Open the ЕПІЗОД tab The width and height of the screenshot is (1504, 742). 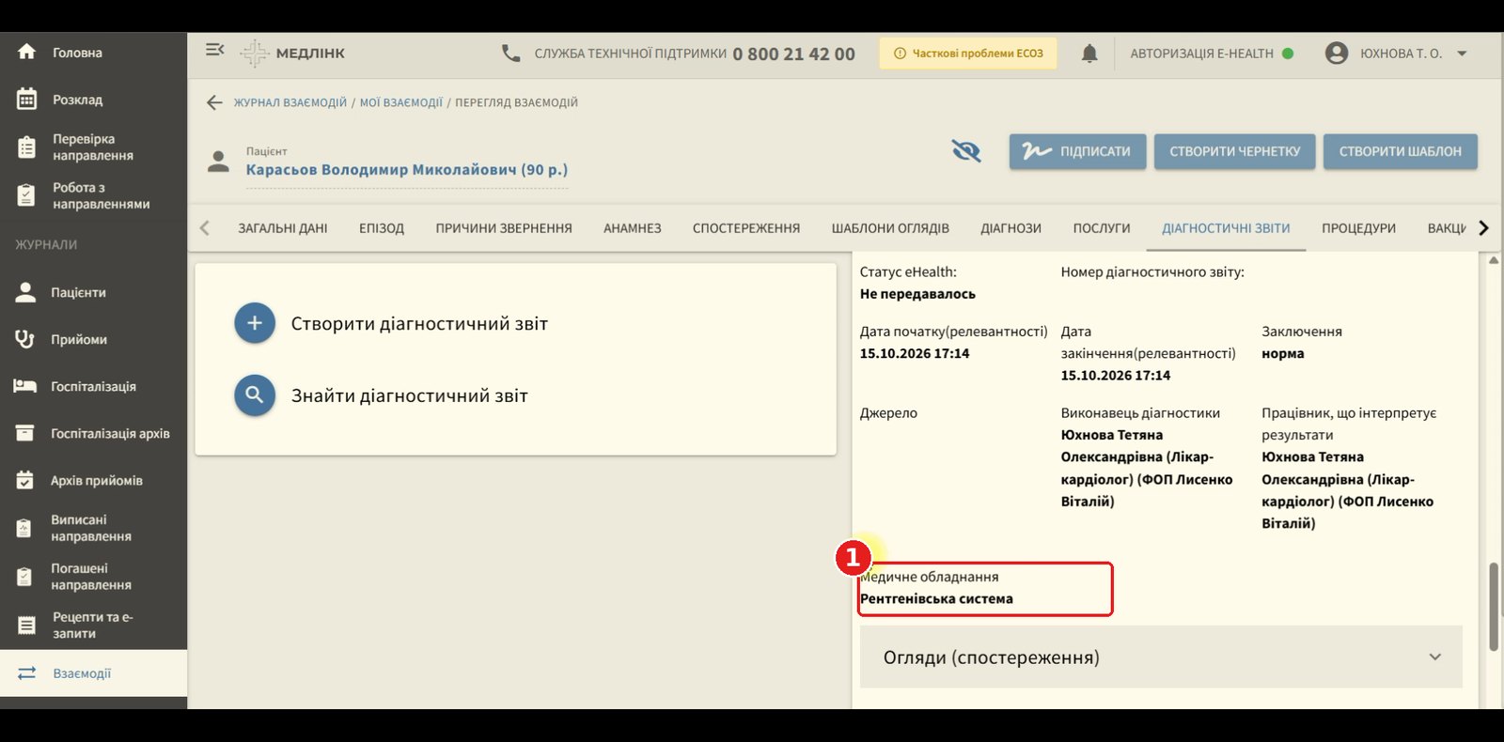pos(382,228)
